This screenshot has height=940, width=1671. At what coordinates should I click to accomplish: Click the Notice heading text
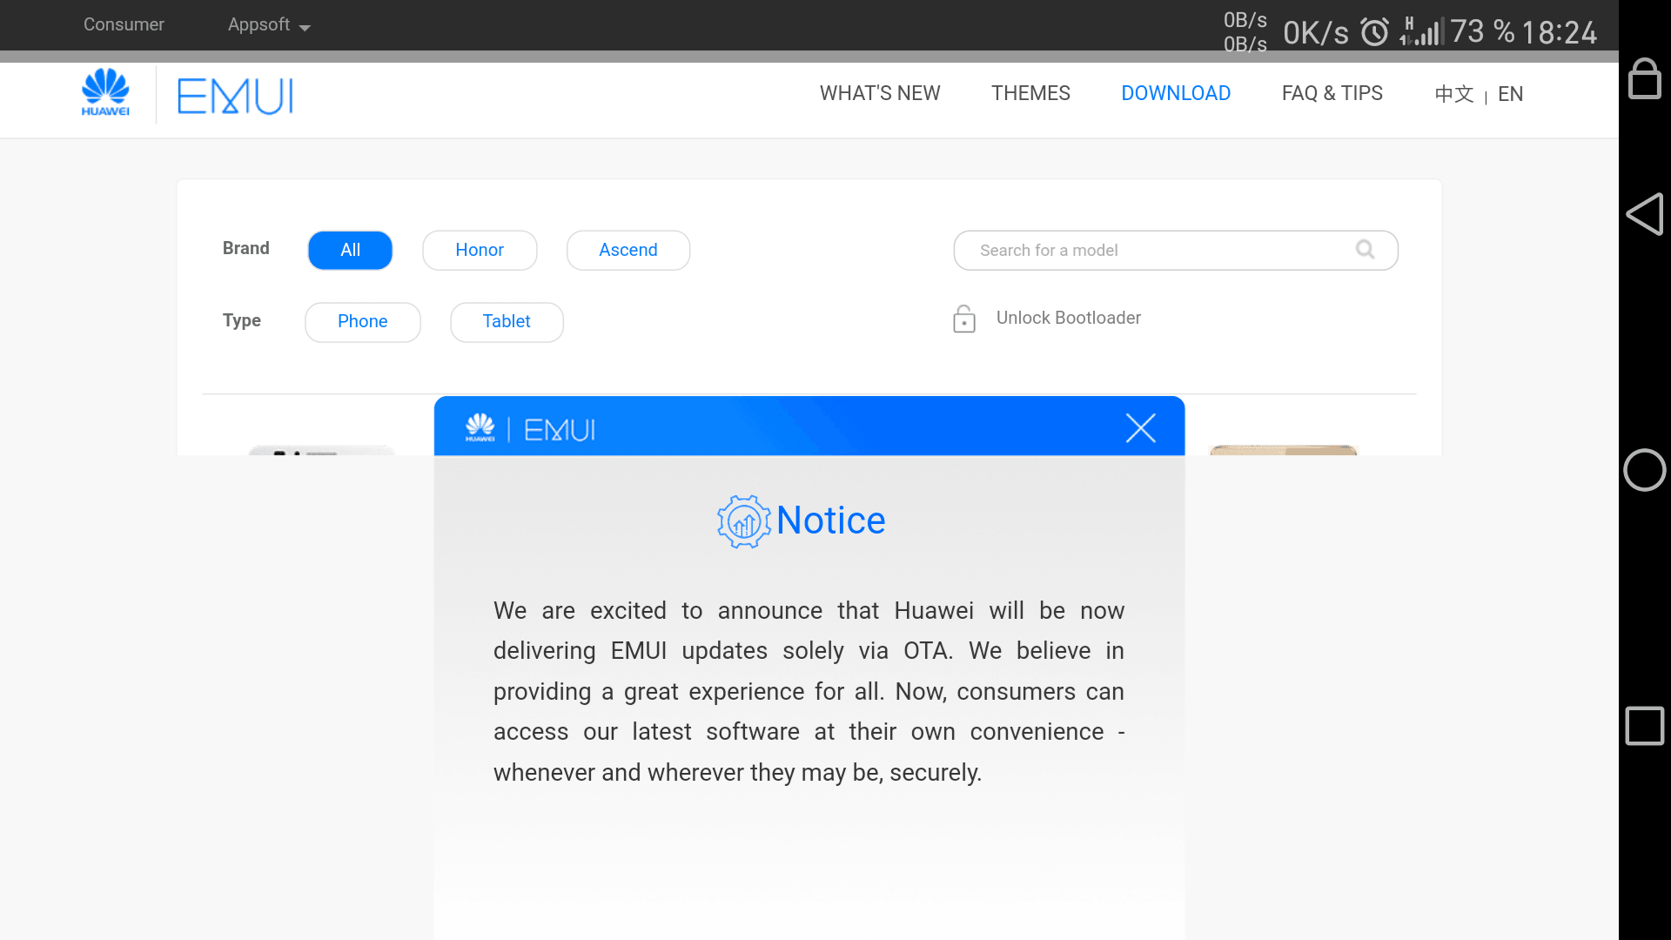tap(830, 520)
